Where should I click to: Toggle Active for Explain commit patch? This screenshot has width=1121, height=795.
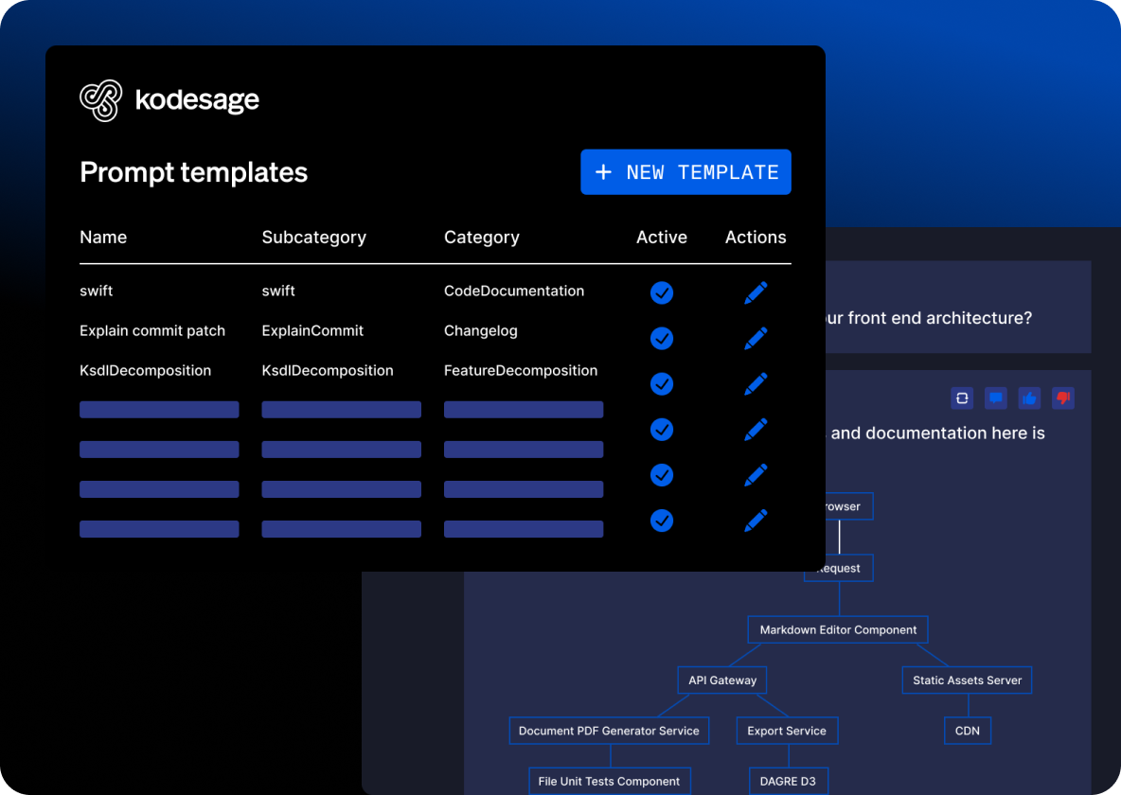click(662, 338)
